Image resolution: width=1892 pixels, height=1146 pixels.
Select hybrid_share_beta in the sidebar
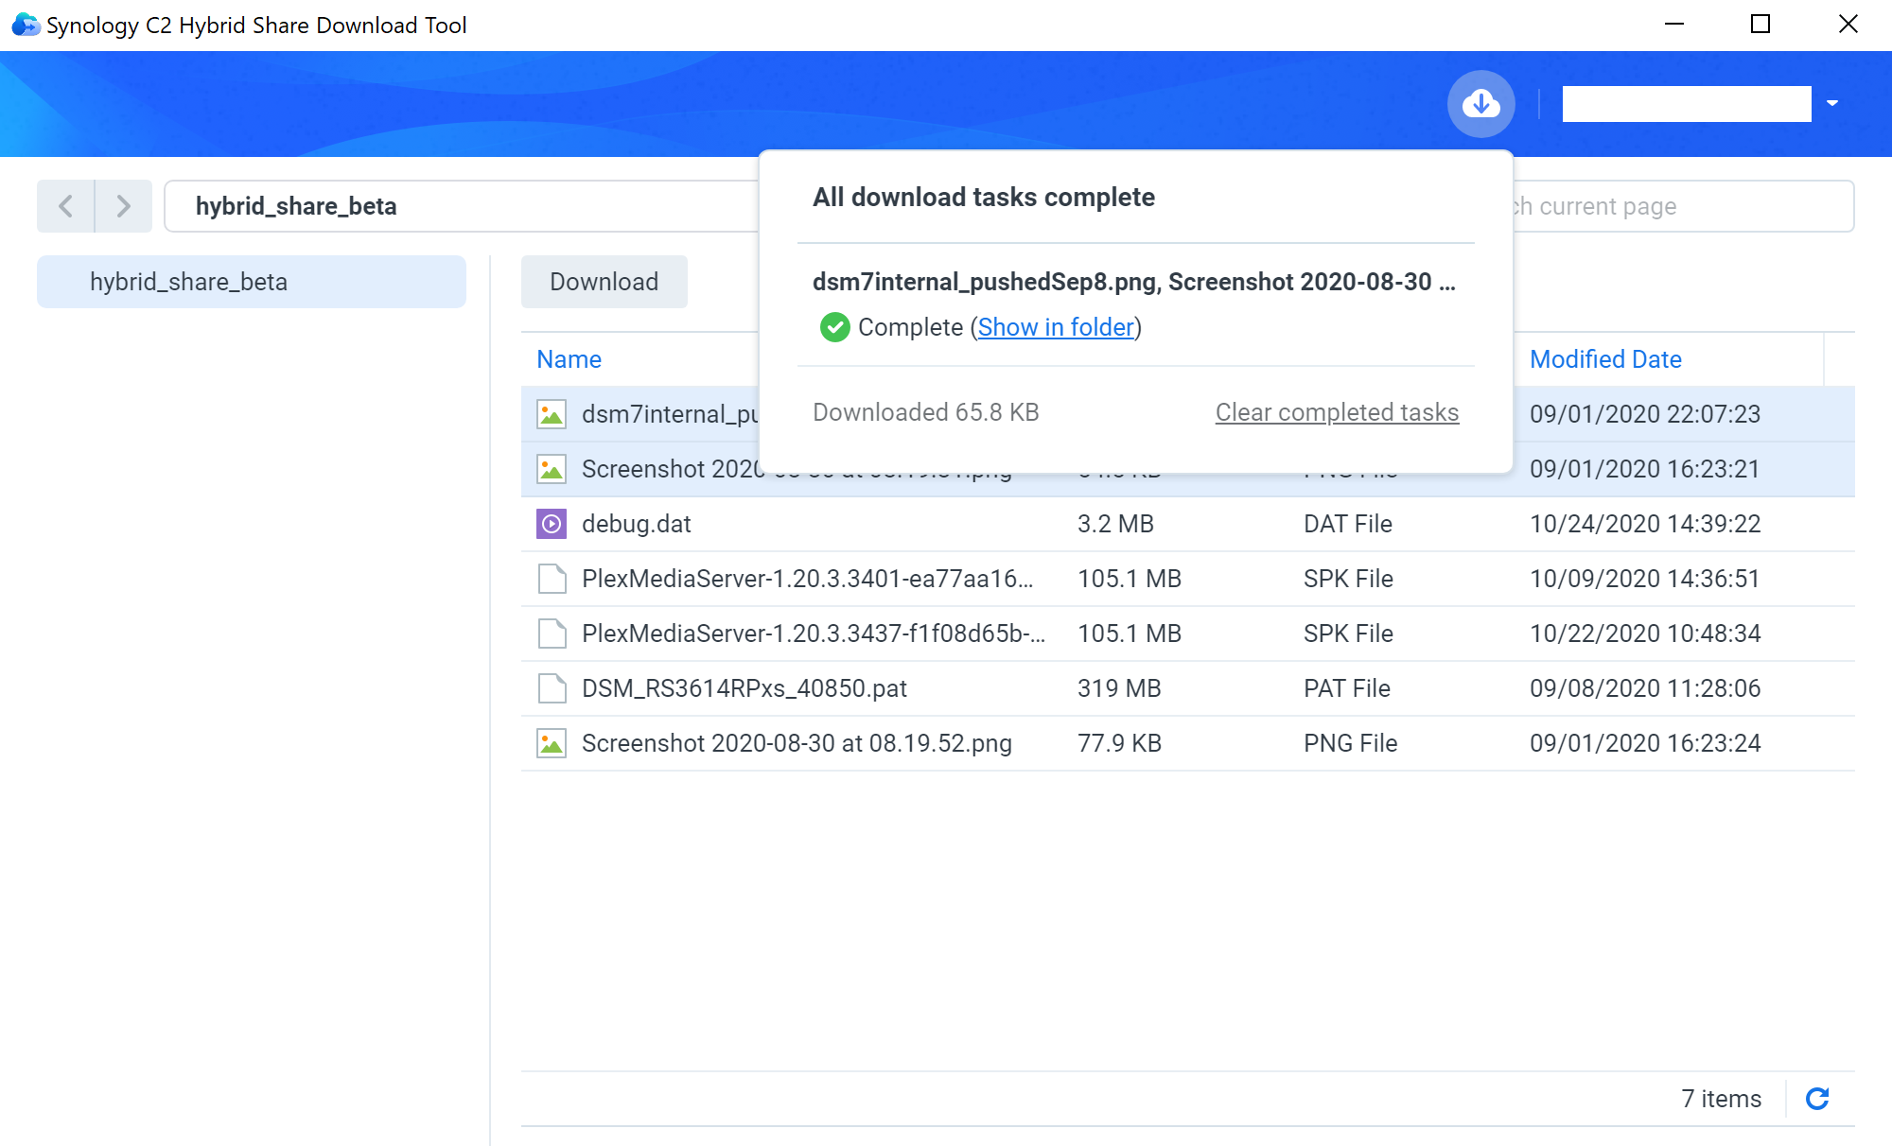[x=251, y=282]
